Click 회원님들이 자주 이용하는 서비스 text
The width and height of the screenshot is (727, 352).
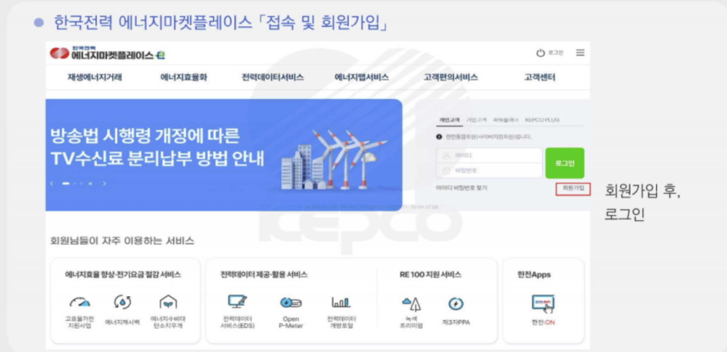[122, 241]
